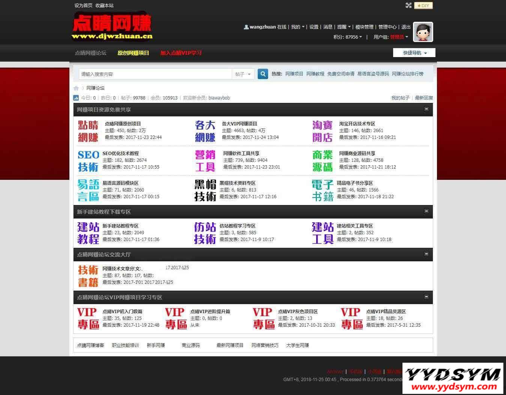The width and height of the screenshot is (506, 395).
Task: Open VIP专区 icon for 点睛VIP精品货源区
Action: pyautogui.click(x=352, y=319)
